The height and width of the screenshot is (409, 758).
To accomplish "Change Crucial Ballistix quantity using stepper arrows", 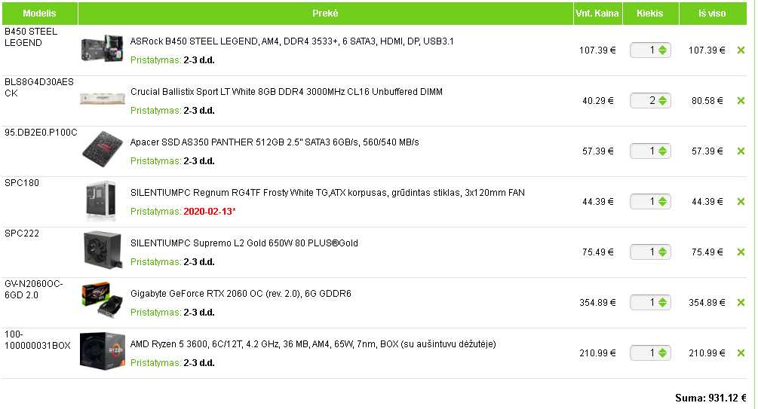I will (x=663, y=100).
